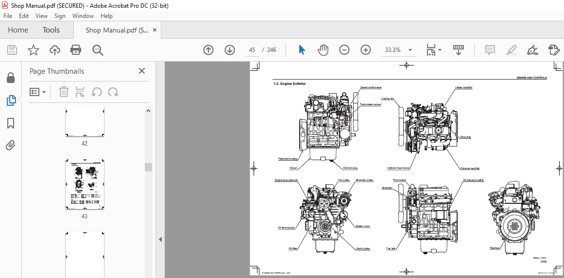
Task: Zoom out with the minus circle button
Action: click(x=344, y=50)
